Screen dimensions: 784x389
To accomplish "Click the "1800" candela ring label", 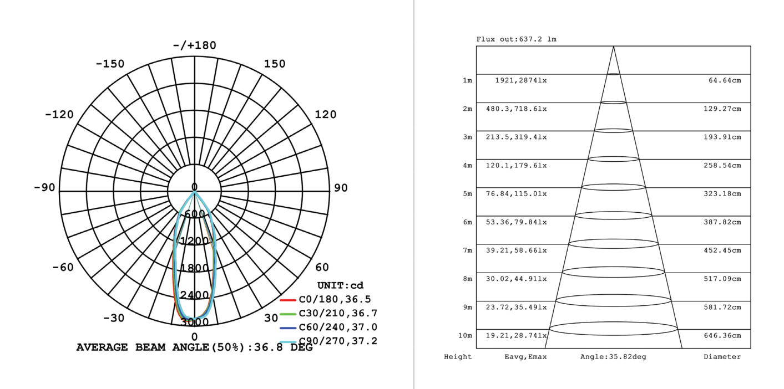I will 194,268.
